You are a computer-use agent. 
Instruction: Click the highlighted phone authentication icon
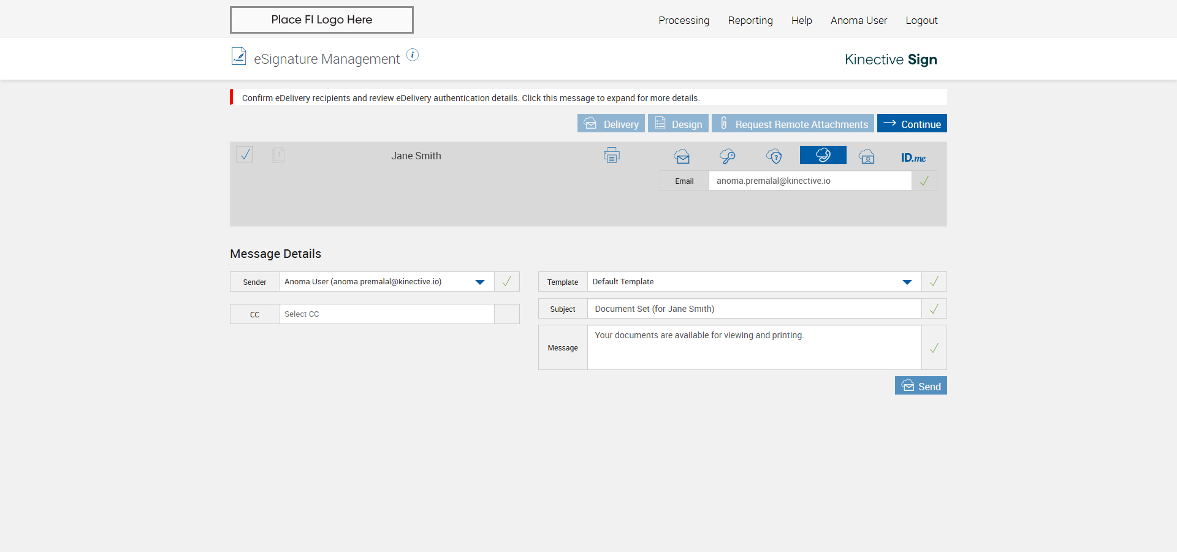(823, 155)
